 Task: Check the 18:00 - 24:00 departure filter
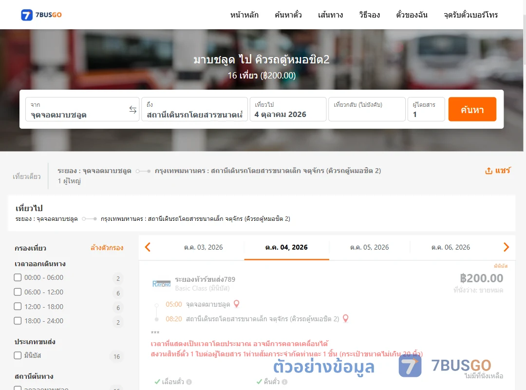tap(18, 321)
